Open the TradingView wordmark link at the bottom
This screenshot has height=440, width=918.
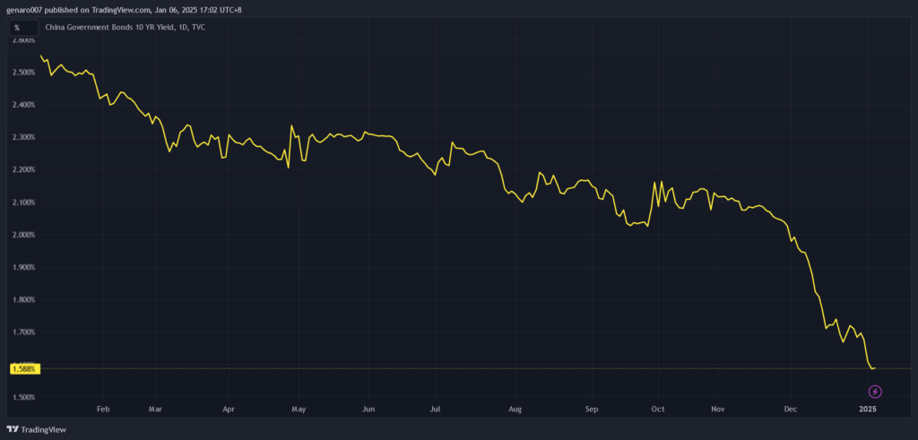(43, 429)
